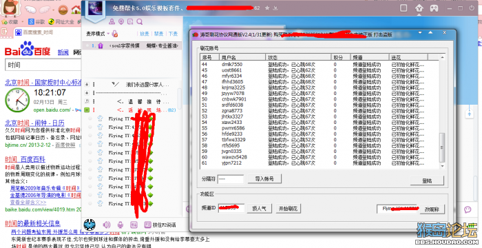Open the 时间_百度百科 result link
482x248 pixels.
(x=25, y=160)
